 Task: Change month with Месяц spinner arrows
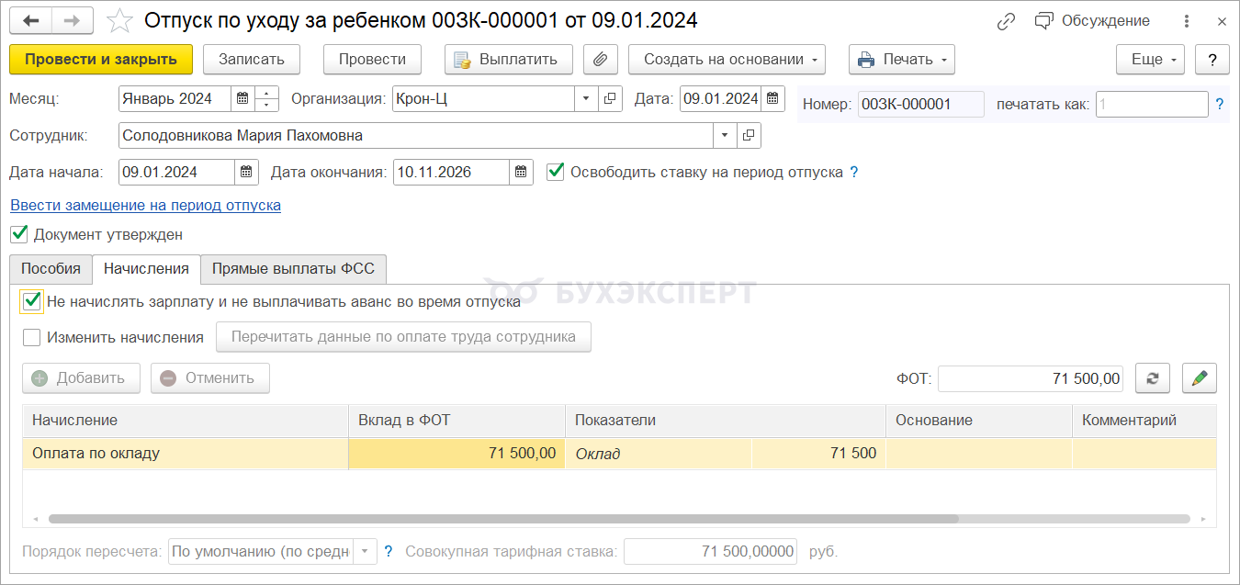[267, 99]
